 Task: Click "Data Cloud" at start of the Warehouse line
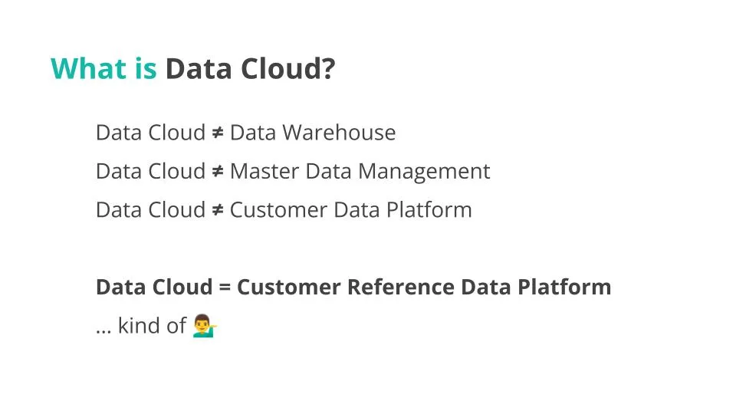150,133
